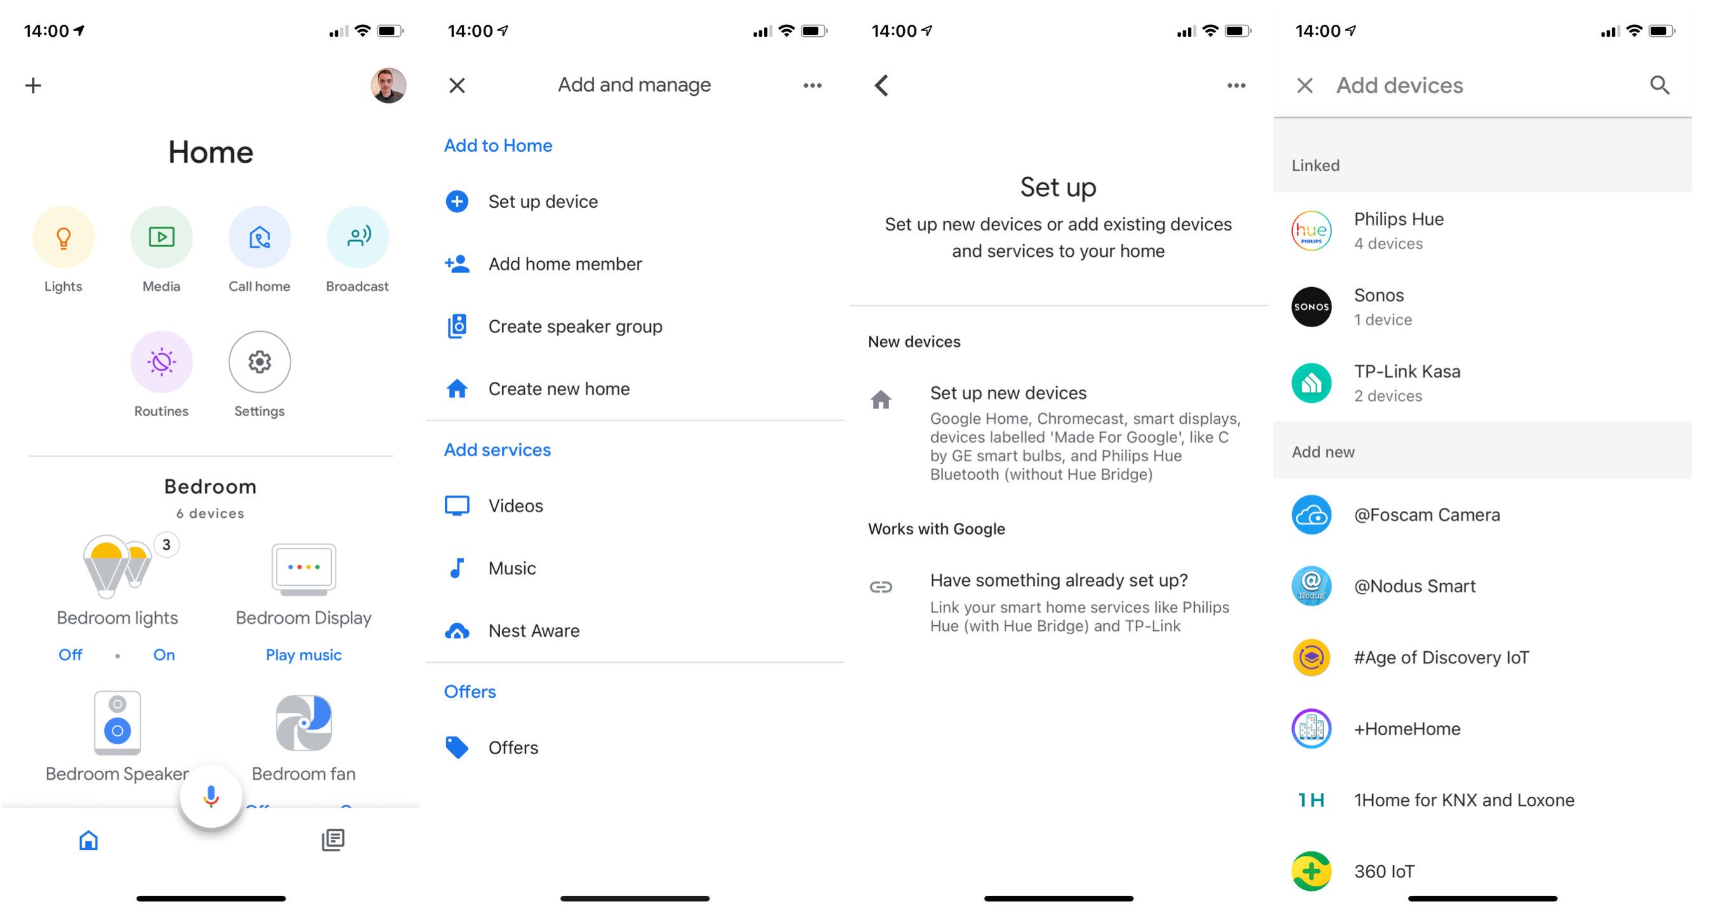This screenshot has height=920, width=1716.
Task: Expand the three-dot menu on Add and manage
Action: 813,85
